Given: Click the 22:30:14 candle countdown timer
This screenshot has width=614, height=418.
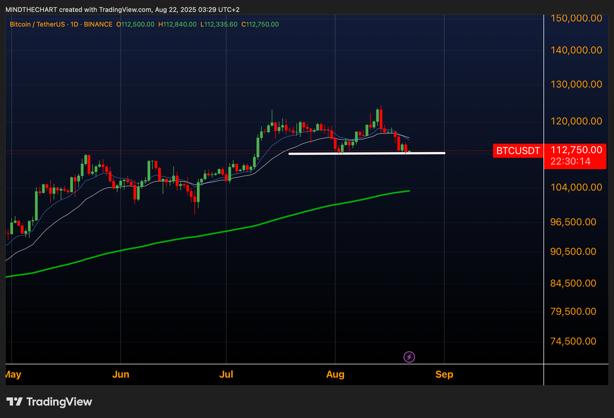Looking at the screenshot, I should click(x=570, y=162).
